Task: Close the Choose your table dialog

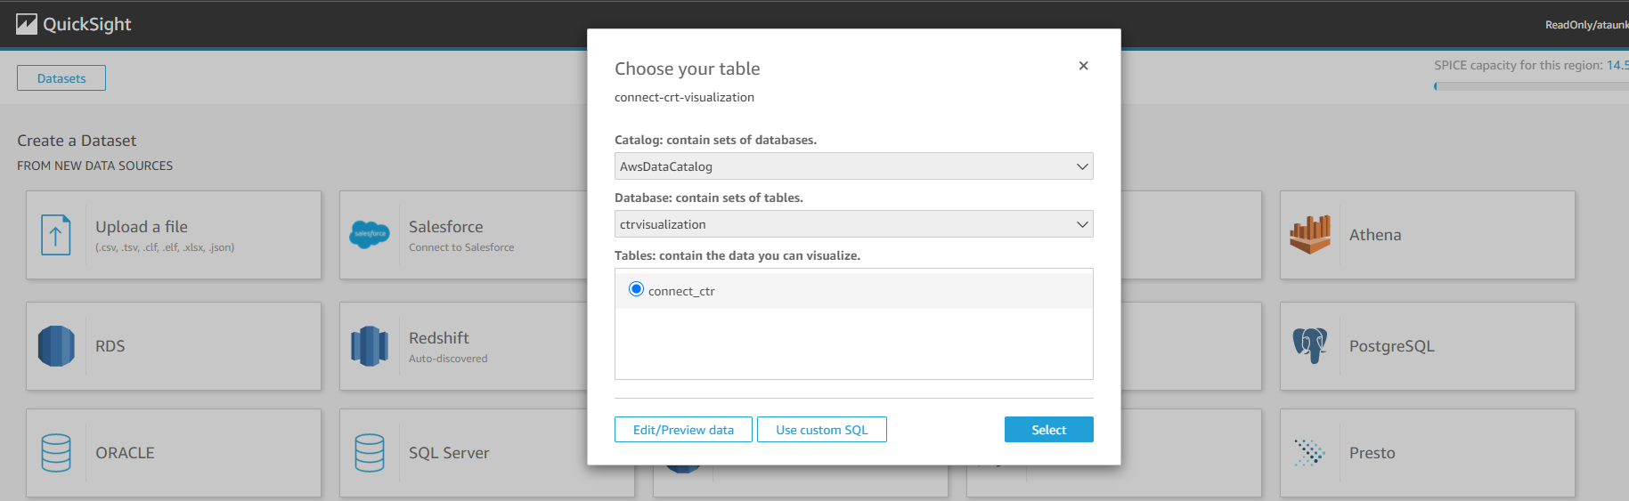Action: pyautogui.click(x=1083, y=66)
